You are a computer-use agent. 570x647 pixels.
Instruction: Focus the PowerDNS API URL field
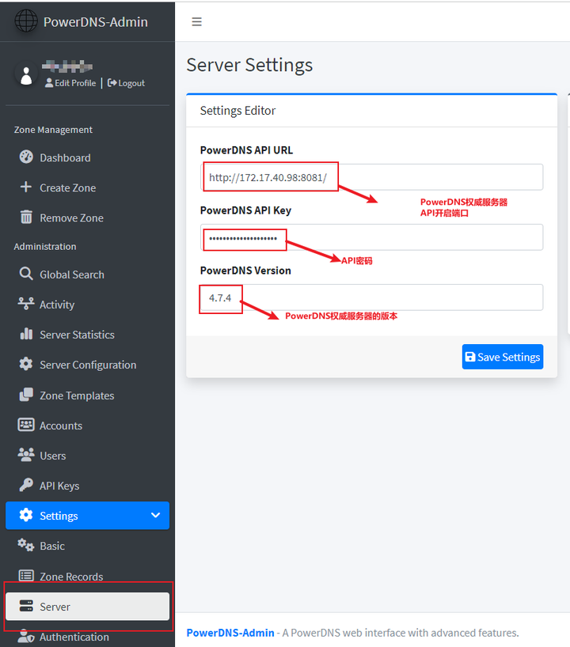pyautogui.click(x=371, y=177)
